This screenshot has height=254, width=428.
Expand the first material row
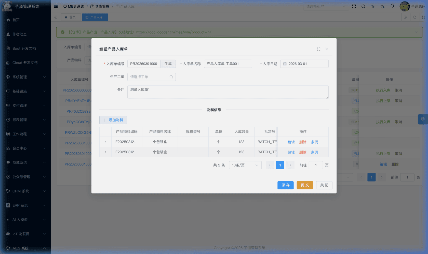(x=105, y=142)
